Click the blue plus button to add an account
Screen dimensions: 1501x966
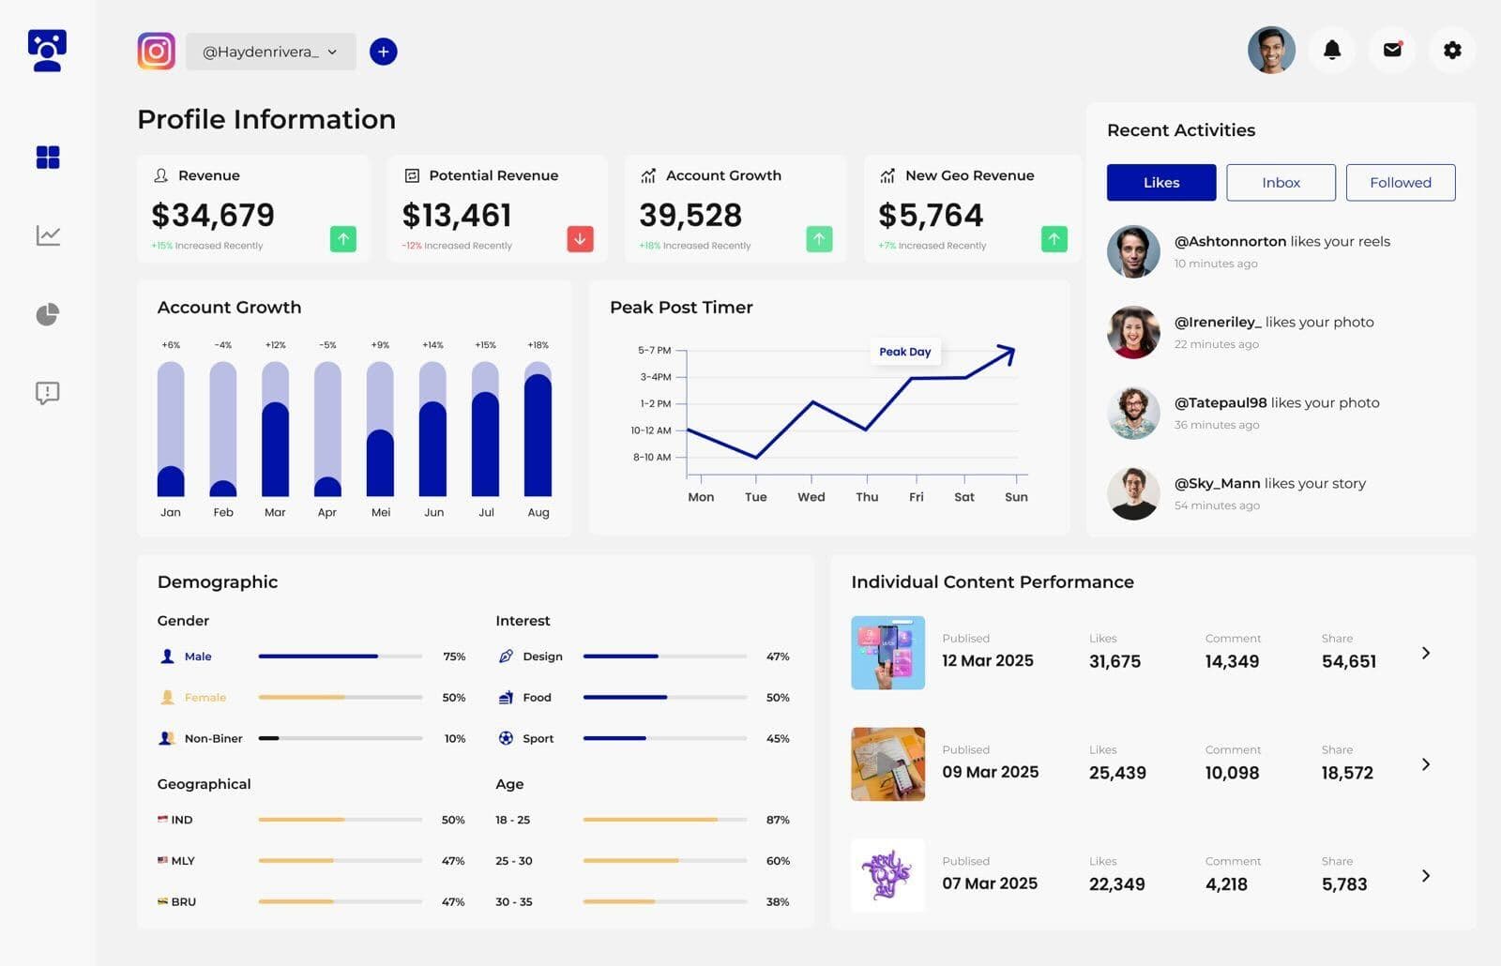(383, 52)
